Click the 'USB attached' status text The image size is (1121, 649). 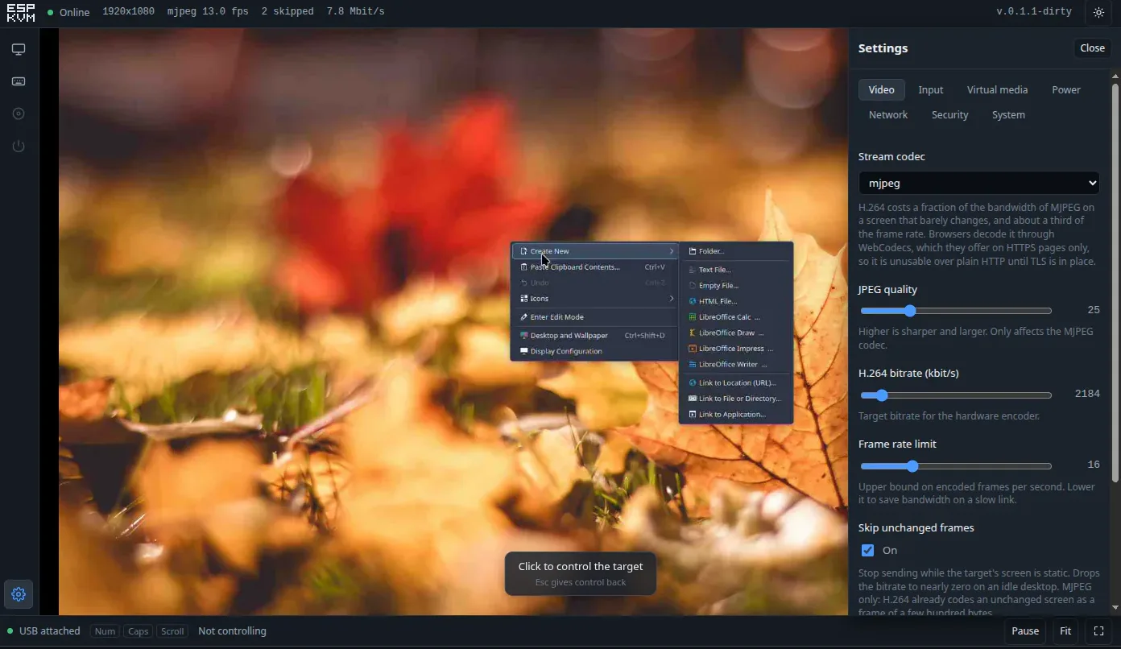coord(50,631)
